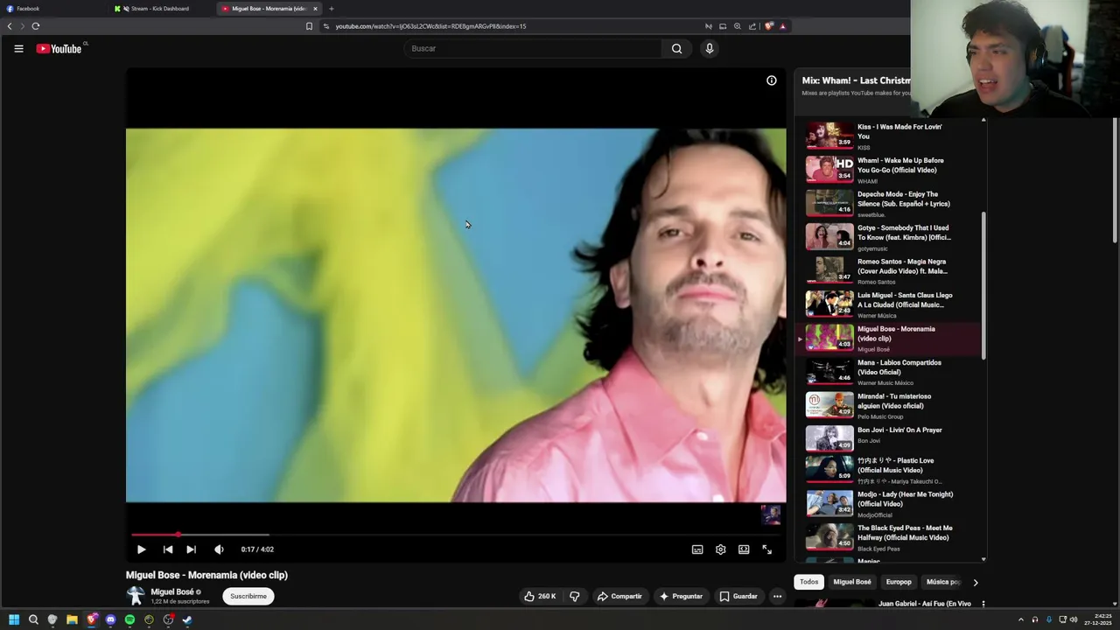
Task: Open the YouTube hamburger guide menu
Action: coord(18,49)
